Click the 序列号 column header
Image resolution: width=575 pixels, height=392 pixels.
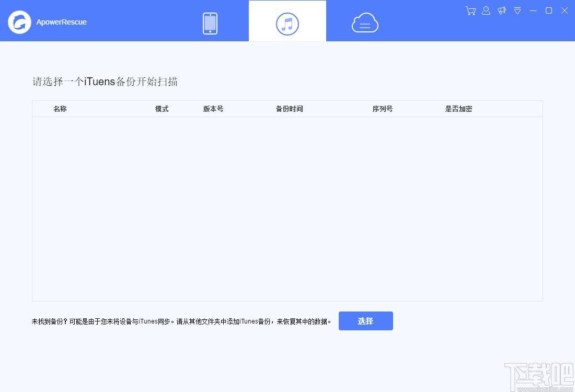click(383, 109)
